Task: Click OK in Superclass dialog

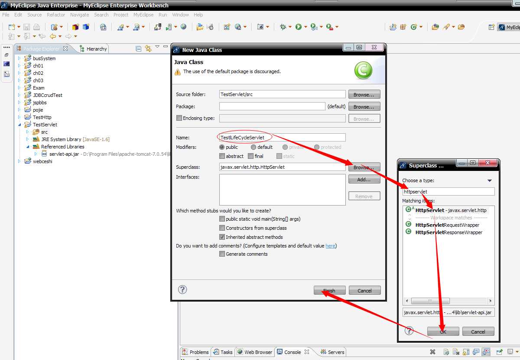Action: coord(443,331)
